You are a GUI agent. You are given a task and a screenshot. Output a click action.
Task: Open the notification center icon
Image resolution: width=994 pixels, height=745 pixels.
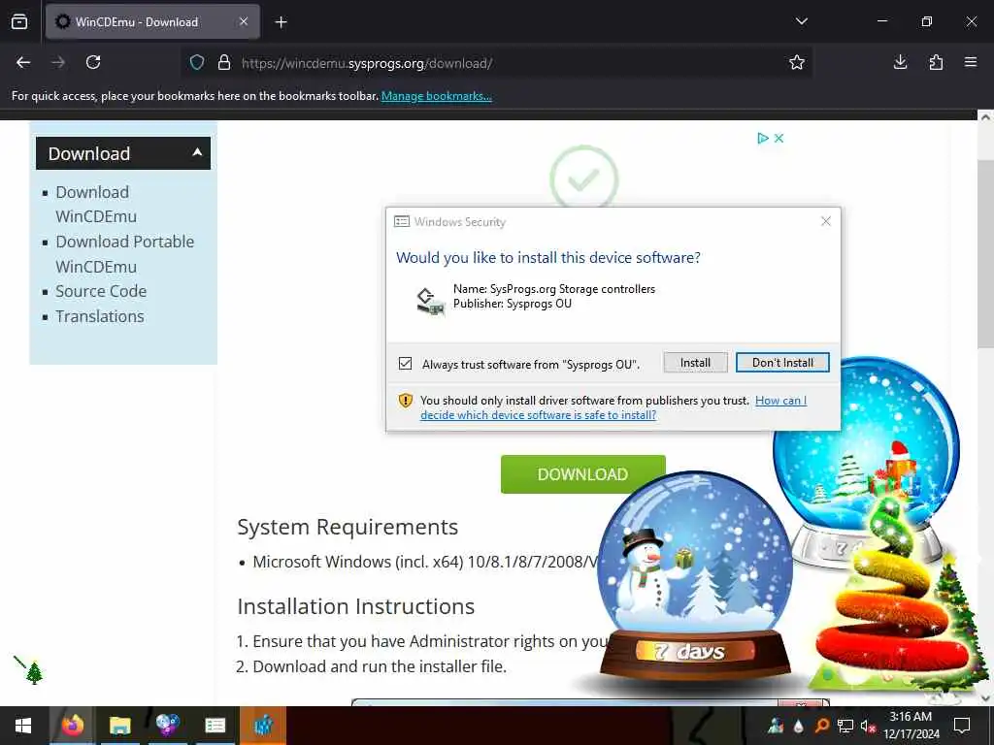click(962, 726)
